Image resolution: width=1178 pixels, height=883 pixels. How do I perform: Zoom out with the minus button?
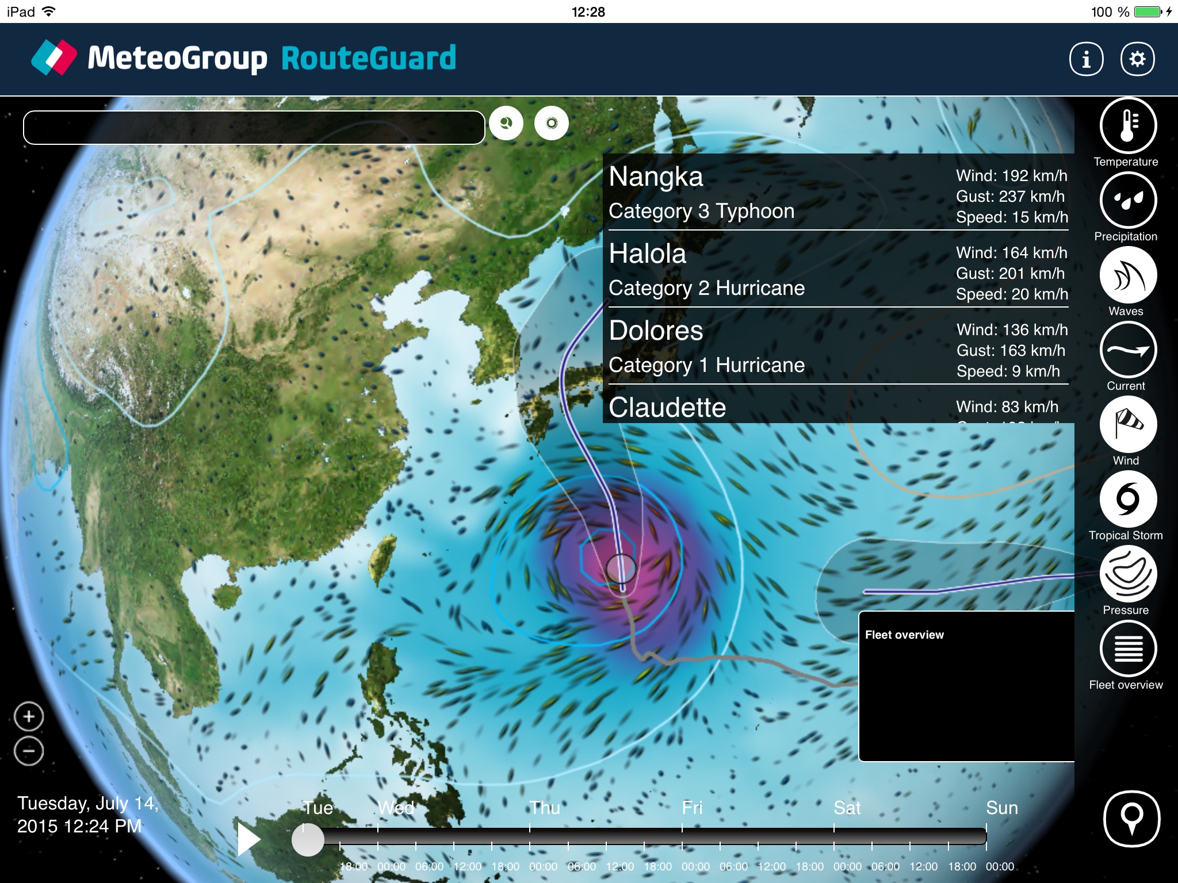point(29,751)
